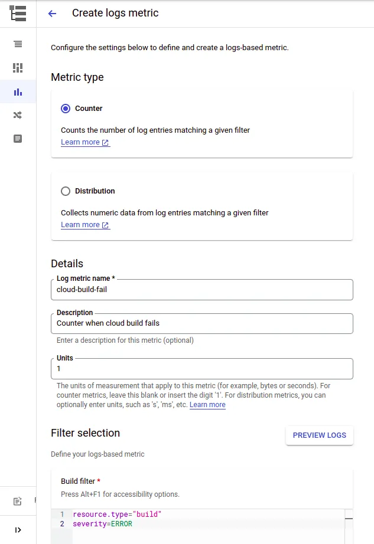The image size is (374, 544).
Task: Click the Logging product logo icon
Action: 18,14
